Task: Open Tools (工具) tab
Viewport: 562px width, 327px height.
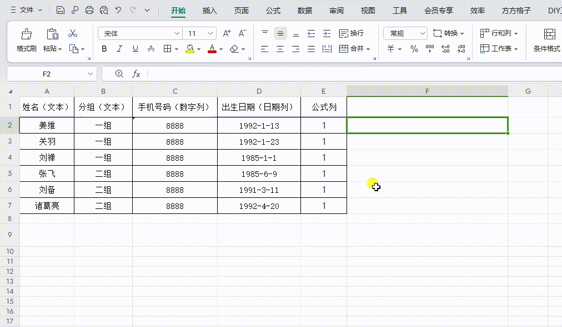Action: tap(400, 11)
